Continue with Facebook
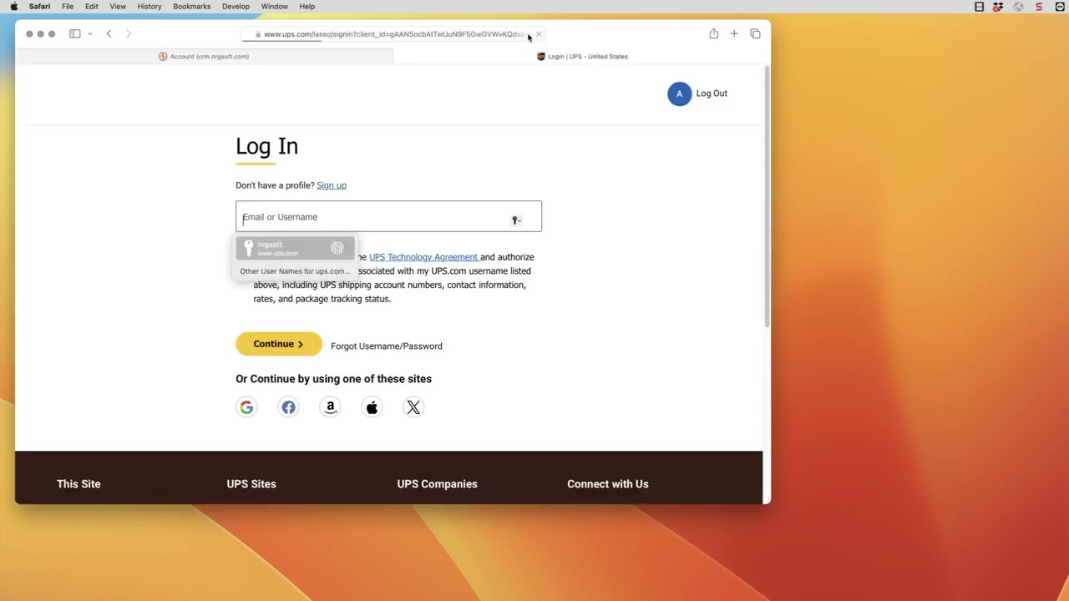Screen dimensions: 1069x601 click(288, 407)
